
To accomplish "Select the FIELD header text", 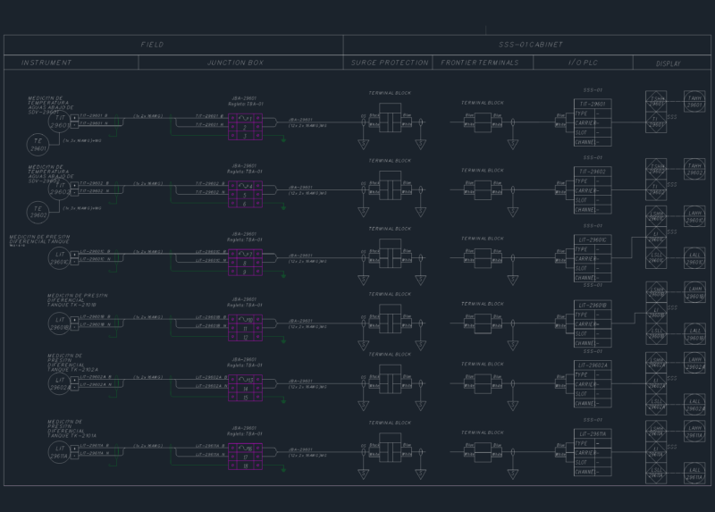I will coord(152,45).
